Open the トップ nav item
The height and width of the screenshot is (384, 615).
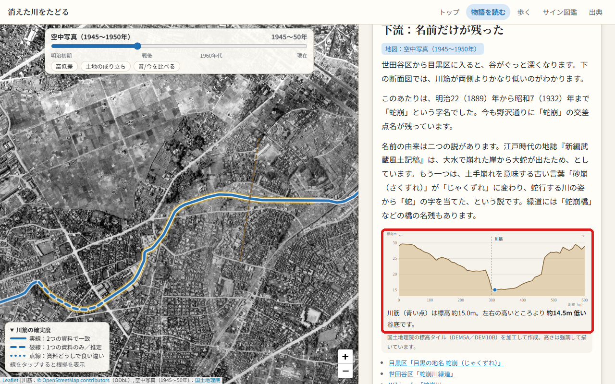[x=450, y=12]
